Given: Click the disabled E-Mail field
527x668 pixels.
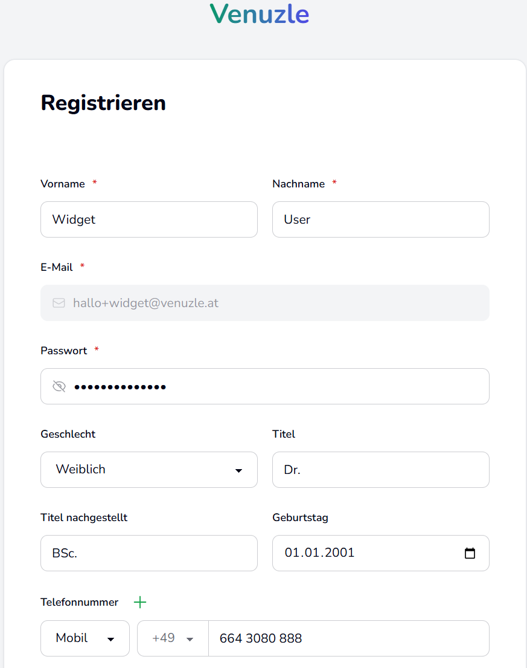Looking at the screenshot, I should (x=278, y=303).
